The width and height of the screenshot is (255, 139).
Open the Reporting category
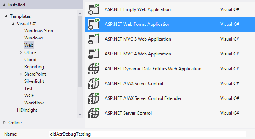(34, 67)
